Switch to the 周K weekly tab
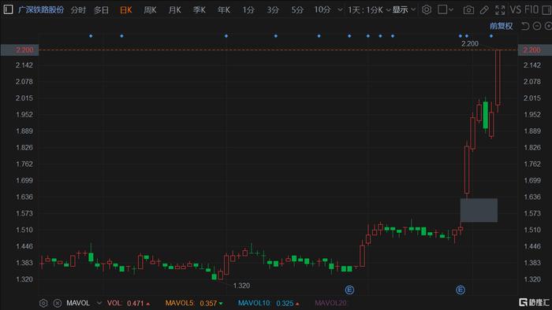This screenshot has height=310, width=552. click(150, 9)
